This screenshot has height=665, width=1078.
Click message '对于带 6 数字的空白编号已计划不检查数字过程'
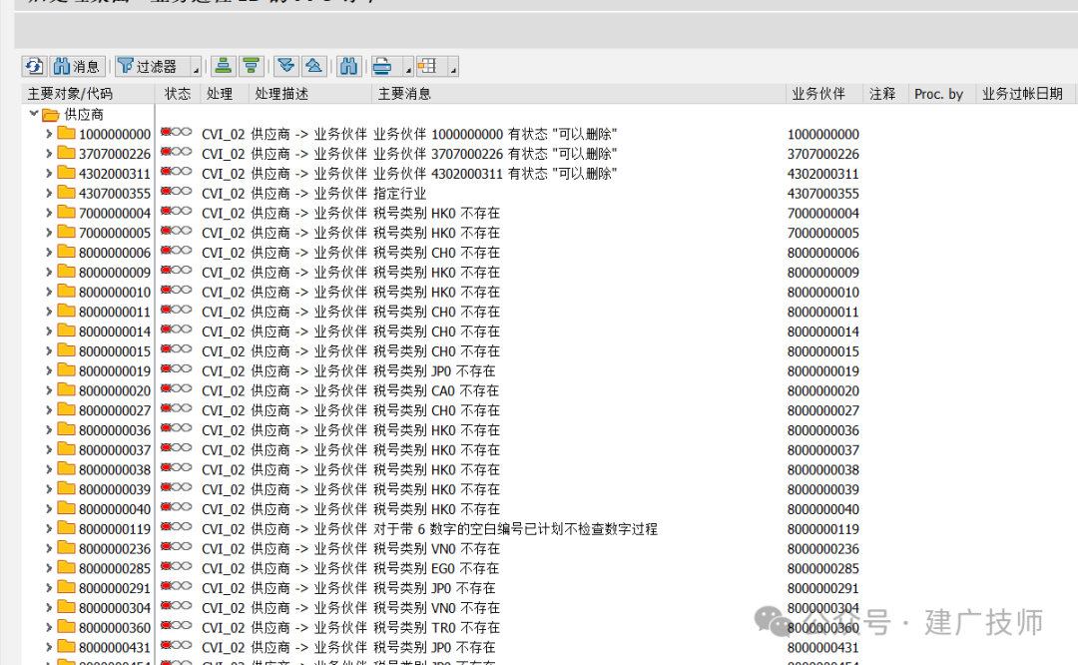click(516, 529)
